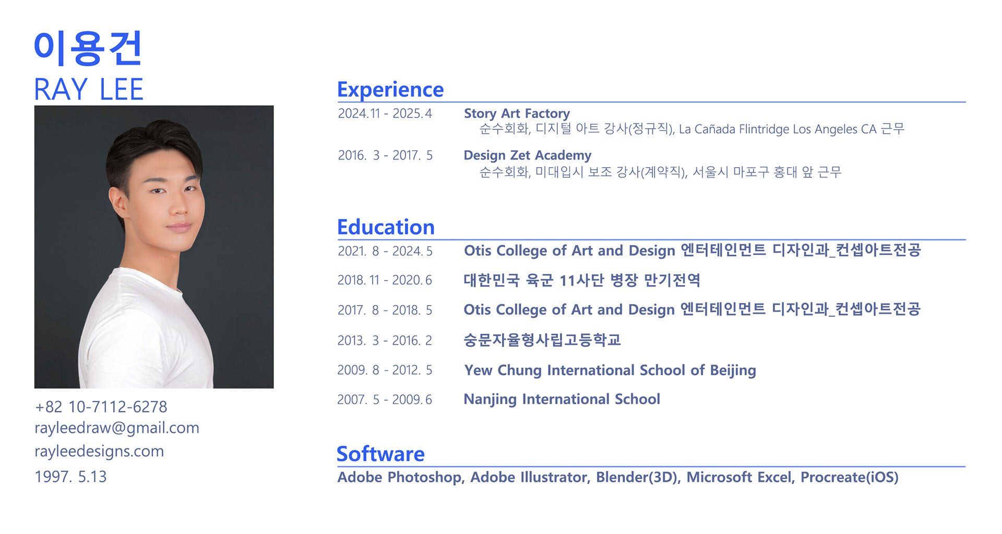This screenshot has height=534, width=1002.
Task: Click the birthdate 1997. 5.13
Action: click(70, 477)
